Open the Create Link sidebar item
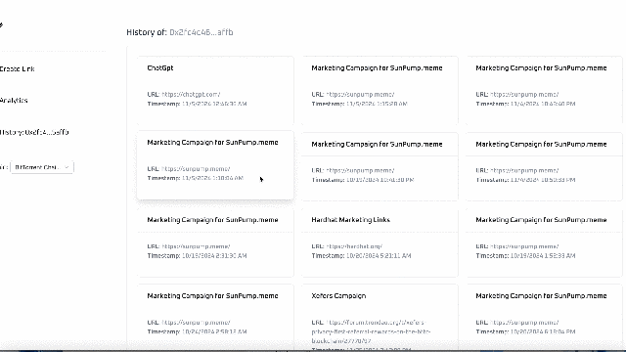This screenshot has height=352, width=626. click(18, 68)
